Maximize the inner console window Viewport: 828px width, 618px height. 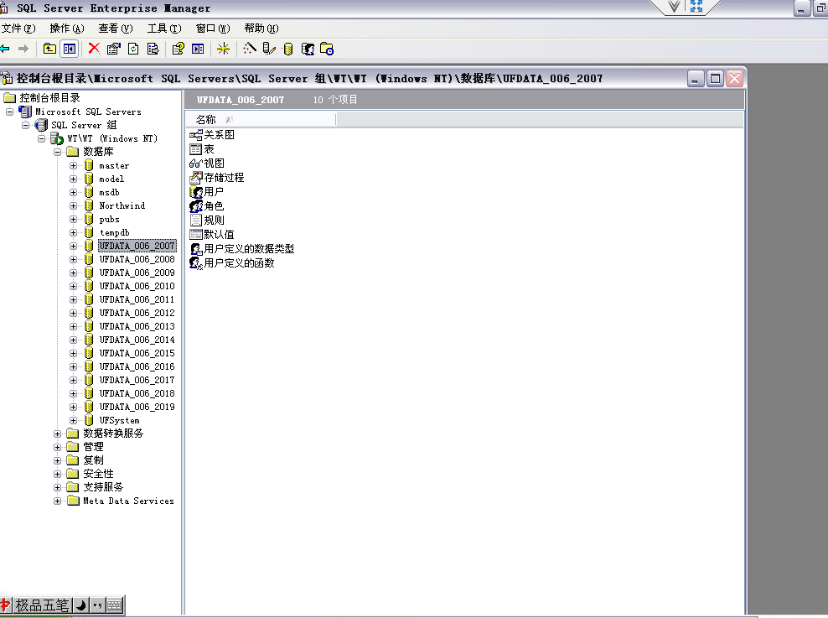(715, 79)
